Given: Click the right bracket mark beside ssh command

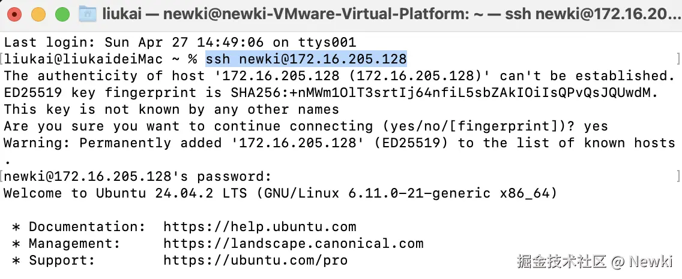Looking at the screenshot, I should click(678, 59).
